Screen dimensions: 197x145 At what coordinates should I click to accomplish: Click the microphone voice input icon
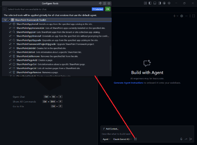(181, 139)
